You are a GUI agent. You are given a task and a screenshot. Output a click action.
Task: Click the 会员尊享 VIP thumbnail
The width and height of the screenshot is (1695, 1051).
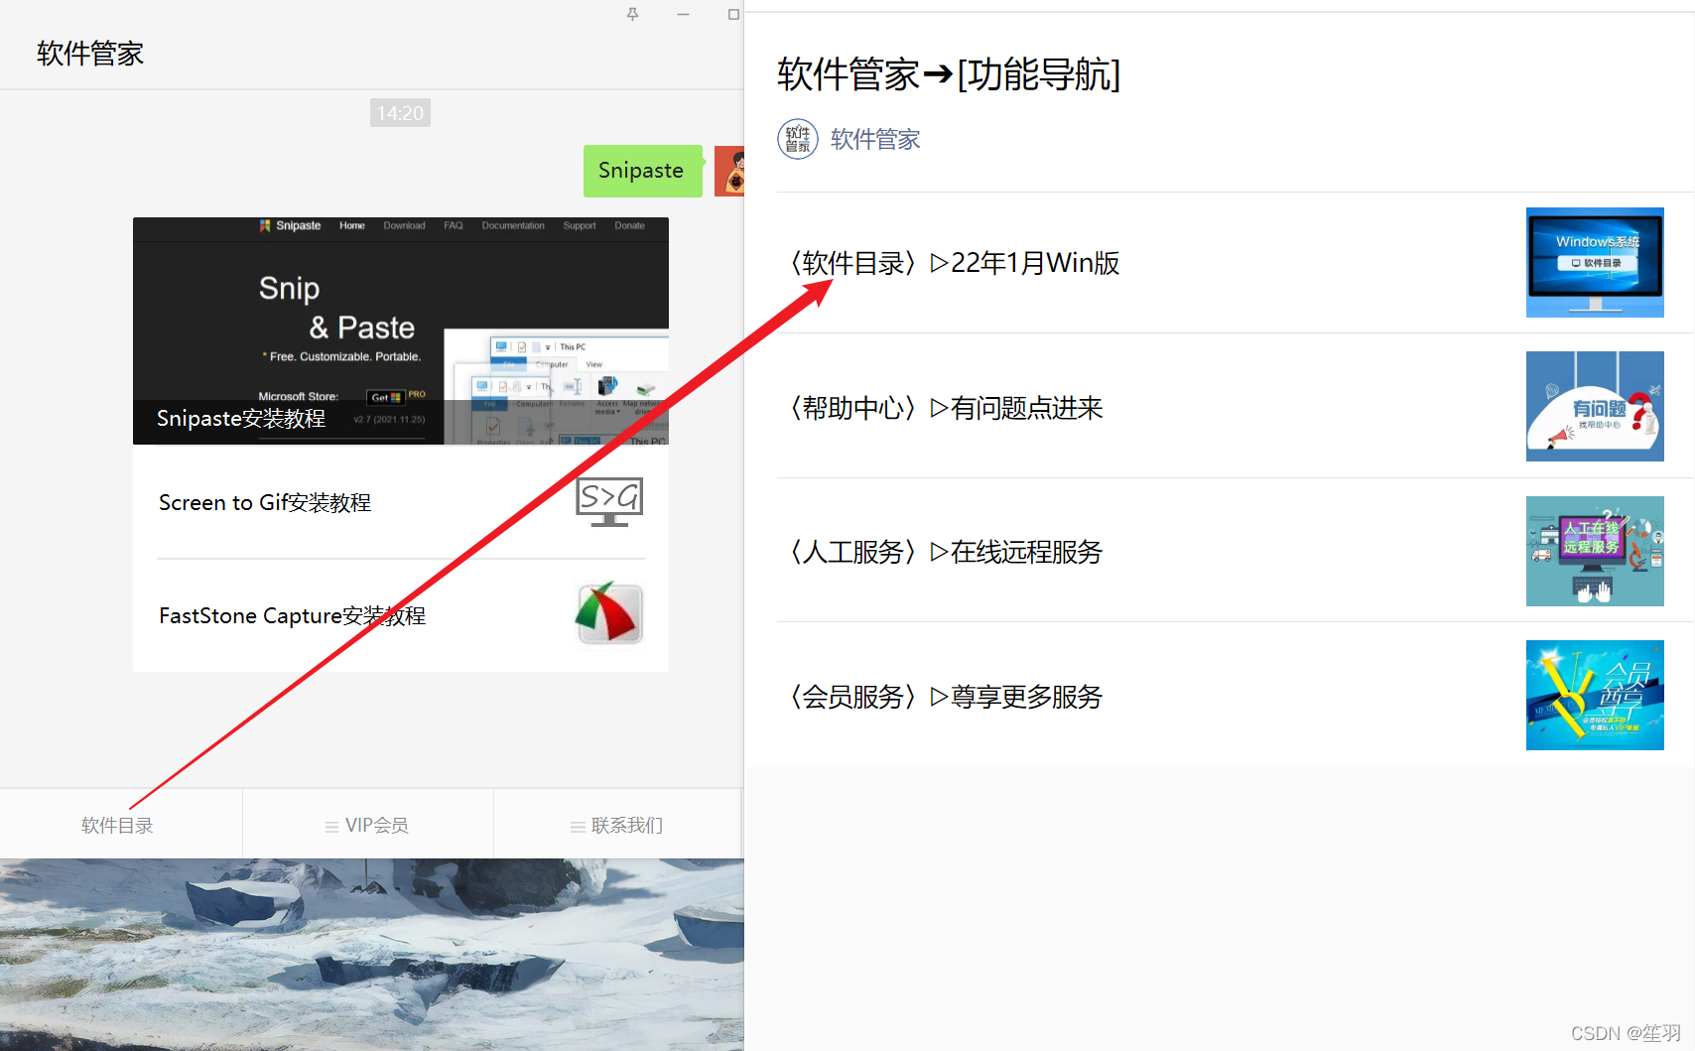click(x=1595, y=695)
